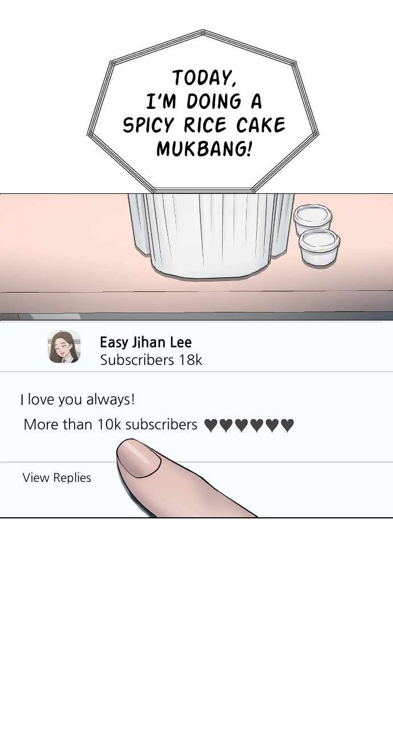Screen dimensions: 393x730
Task: Tap the first heart emoji in the comment
Action: coord(211,425)
